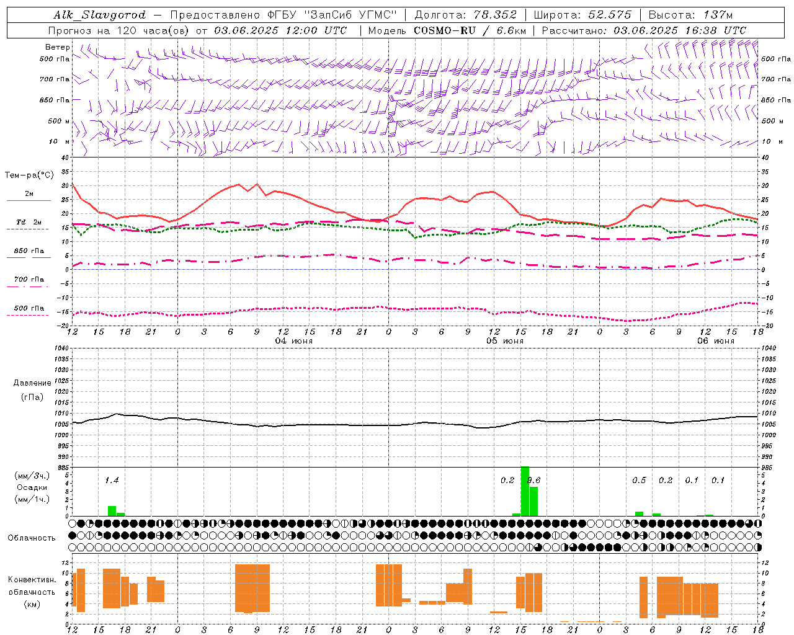Click the station name Alk_Slavgorod
This screenshot has height=635, width=794.
(100, 15)
